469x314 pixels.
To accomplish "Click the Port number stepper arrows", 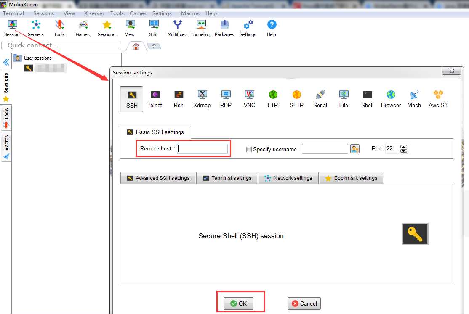I will (404, 148).
